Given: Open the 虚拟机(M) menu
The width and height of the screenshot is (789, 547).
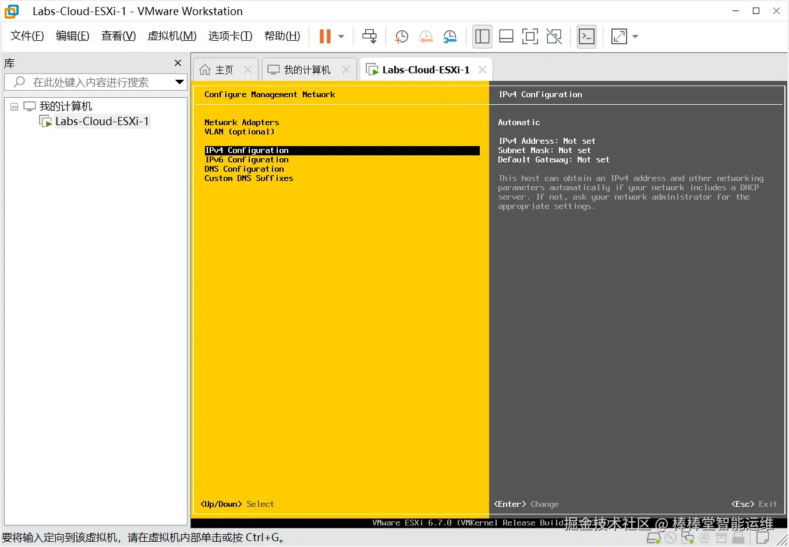Looking at the screenshot, I should 172,36.
